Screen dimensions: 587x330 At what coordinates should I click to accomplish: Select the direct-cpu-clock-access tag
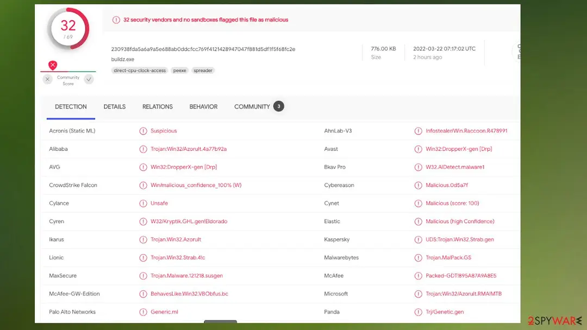point(140,71)
